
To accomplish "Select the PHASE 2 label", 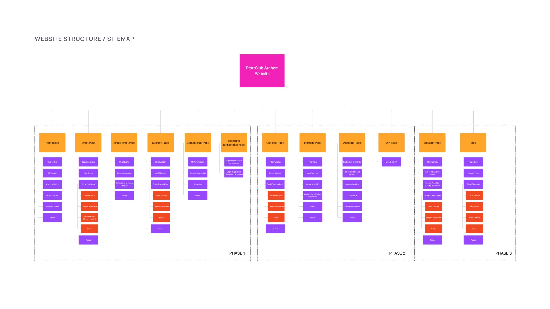I will [397, 253].
